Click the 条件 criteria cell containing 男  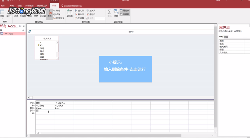(45, 111)
